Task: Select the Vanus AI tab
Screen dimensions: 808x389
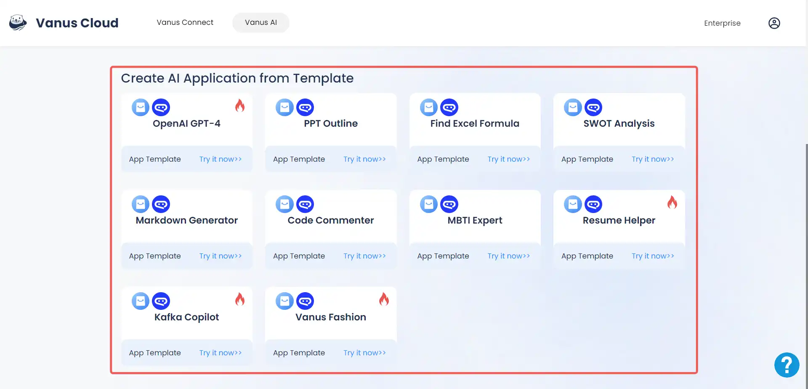Action: click(x=261, y=22)
